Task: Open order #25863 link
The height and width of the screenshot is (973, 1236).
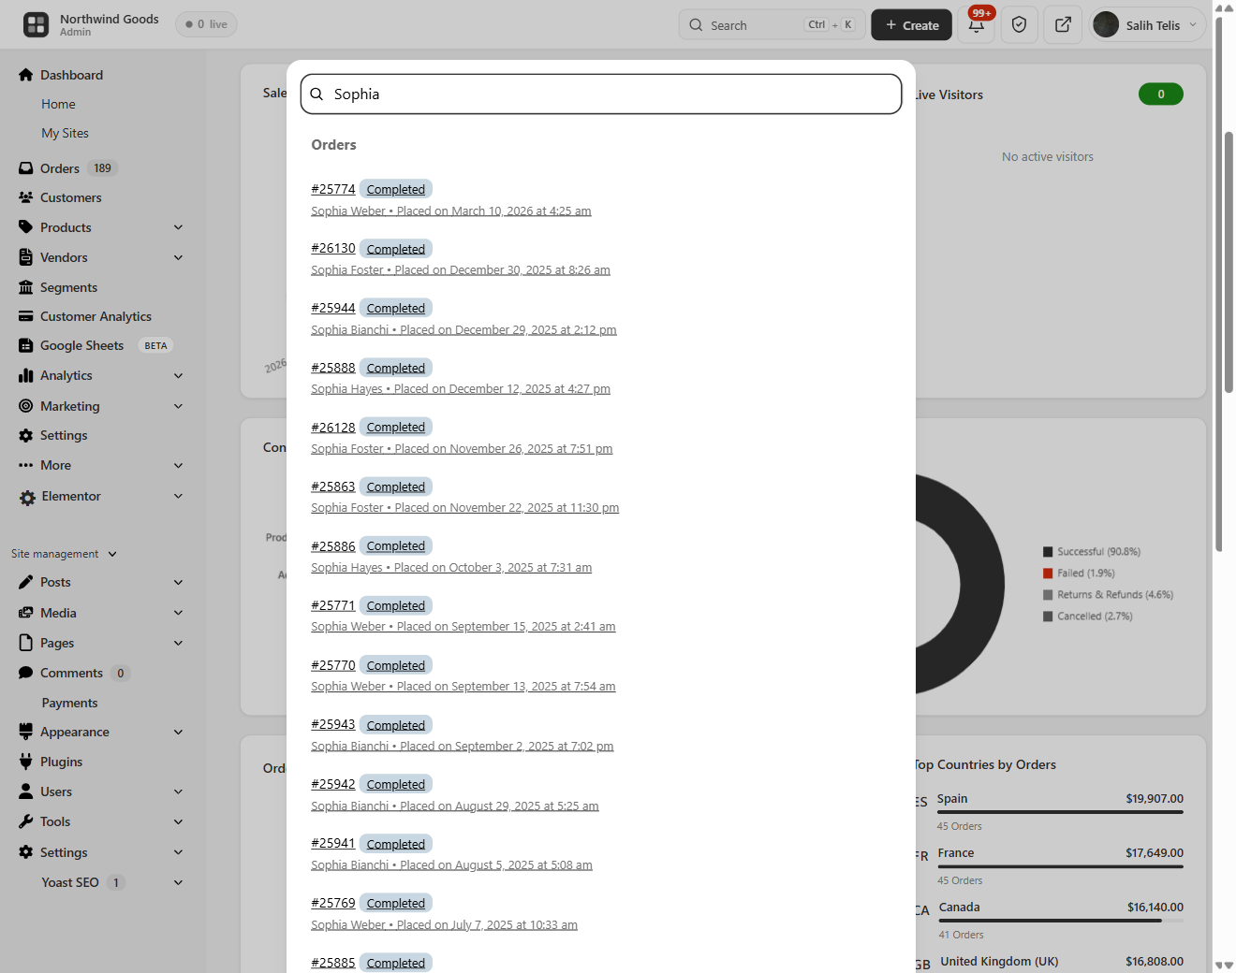Action: 333,486
